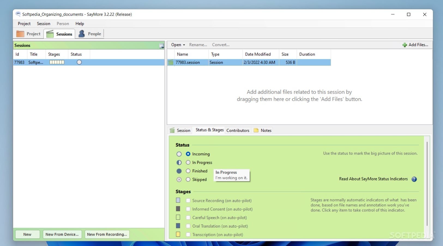Select the In Progress radio button
This screenshot has width=443, height=246.
click(188, 162)
